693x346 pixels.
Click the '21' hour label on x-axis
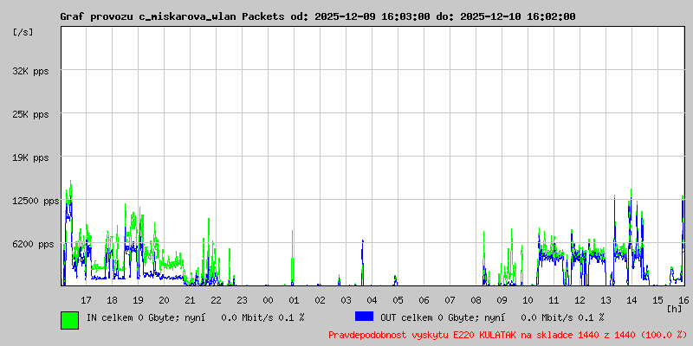[x=190, y=300]
